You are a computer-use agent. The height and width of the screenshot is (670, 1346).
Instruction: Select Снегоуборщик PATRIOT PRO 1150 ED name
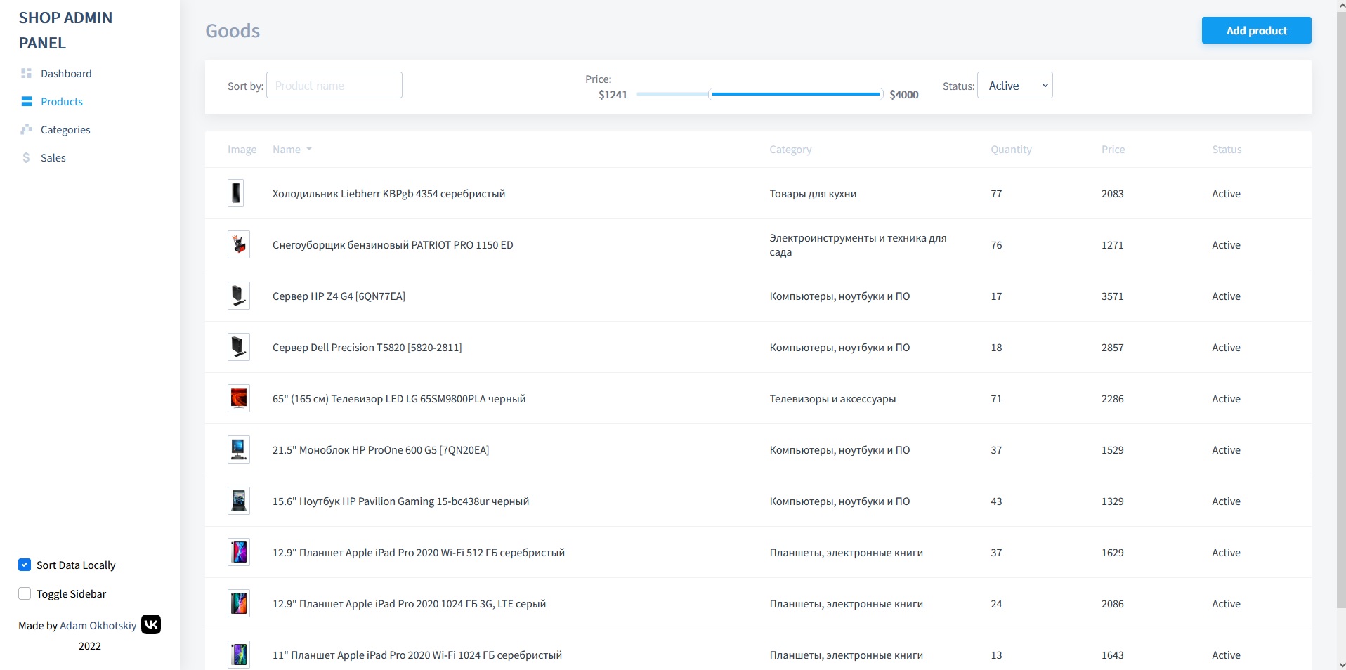393,245
